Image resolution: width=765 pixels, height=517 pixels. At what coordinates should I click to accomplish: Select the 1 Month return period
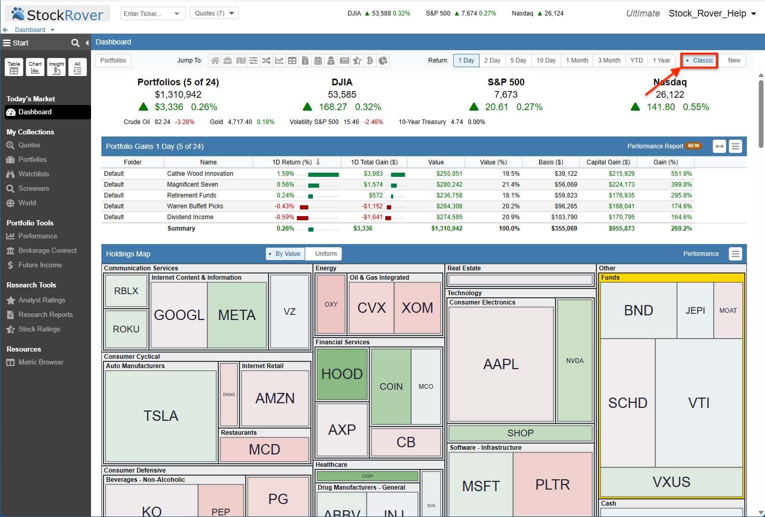[x=577, y=60]
